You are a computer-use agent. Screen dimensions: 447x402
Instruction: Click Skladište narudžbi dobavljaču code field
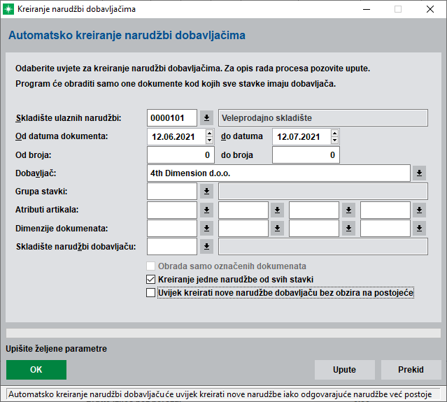[172, 246]
